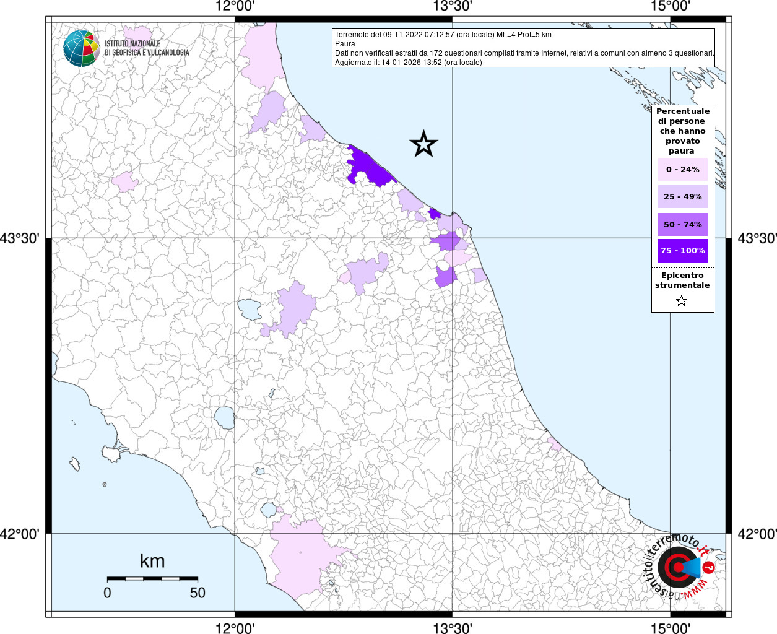Click the left axis label 43°30'
777x634 pixels.
click(x=20, y=238)
